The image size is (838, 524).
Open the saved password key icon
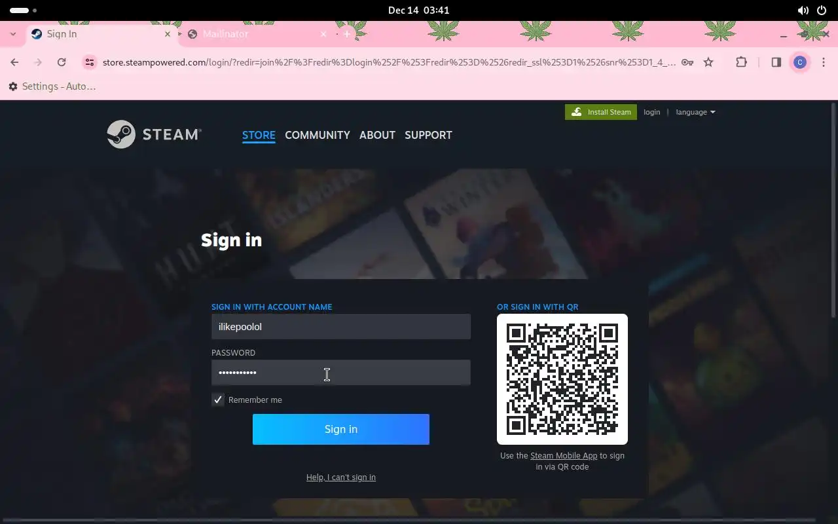coord(687,62)
